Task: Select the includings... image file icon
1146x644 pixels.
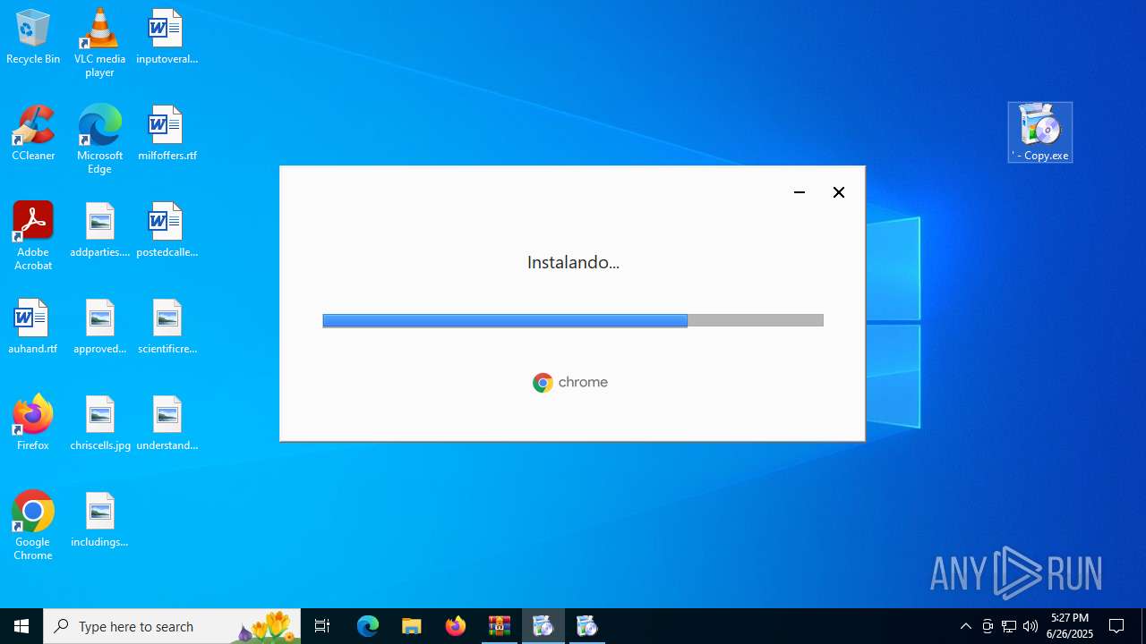Action: [x=99, y=519]
